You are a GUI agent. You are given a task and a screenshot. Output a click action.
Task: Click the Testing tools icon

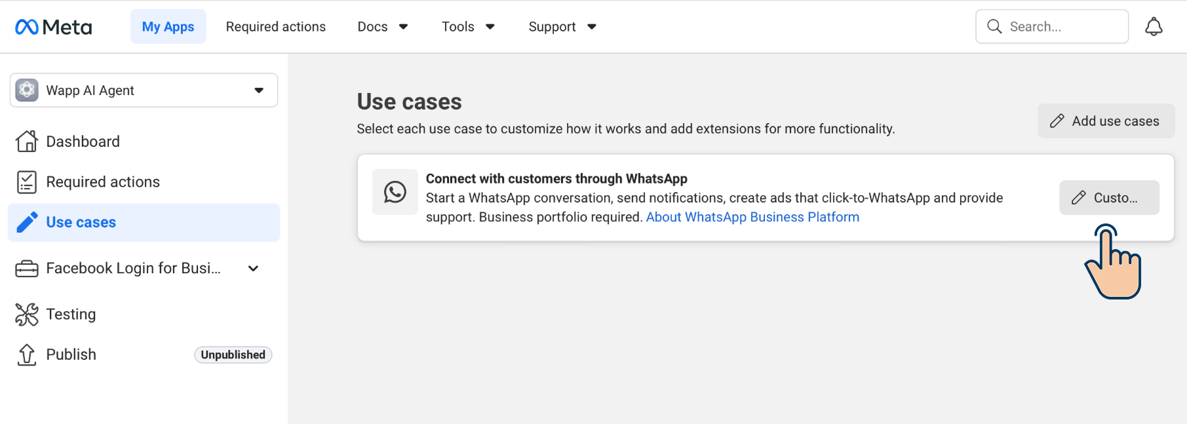[27, 315]
